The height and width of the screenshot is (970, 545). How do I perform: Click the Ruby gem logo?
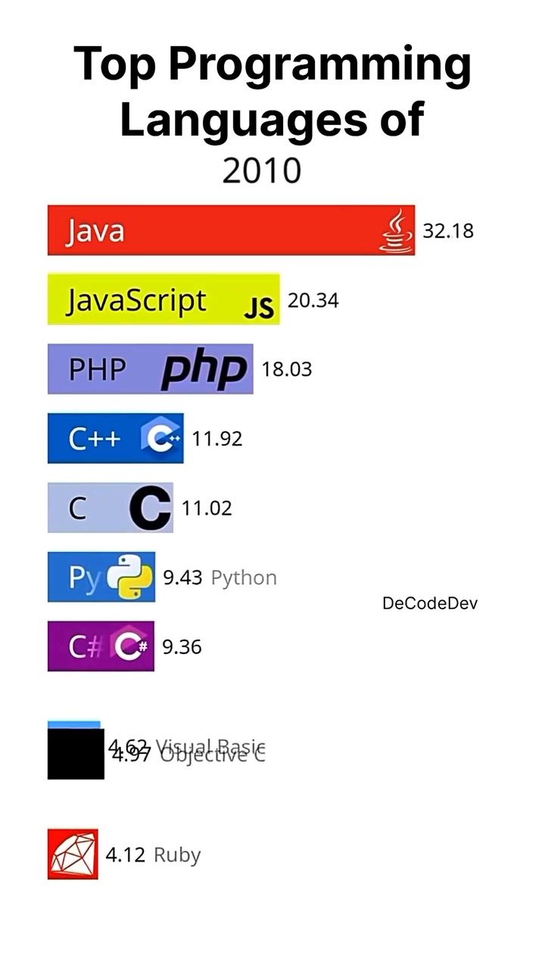73,854
